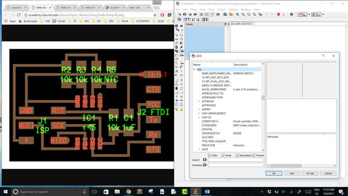
Task: Open the Help question mark icon
Action: tap(292, 15)
